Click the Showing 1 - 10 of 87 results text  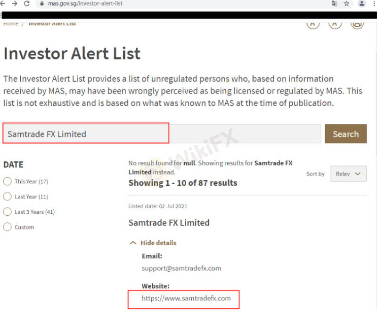tap(183, 183)
